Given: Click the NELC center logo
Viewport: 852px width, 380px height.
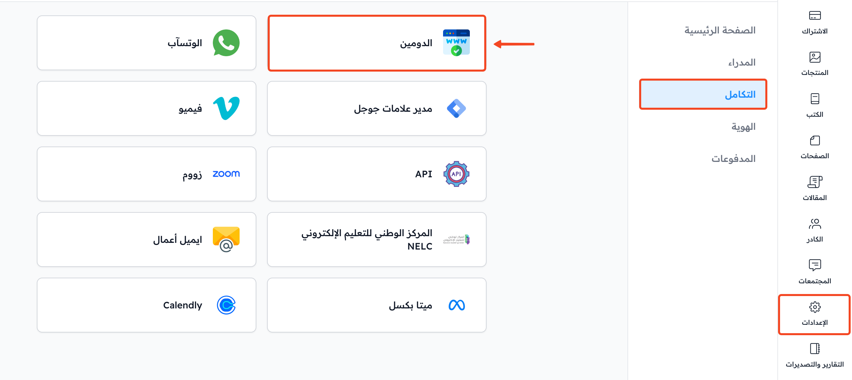Looking at the screenshot, I should [456, 240].
